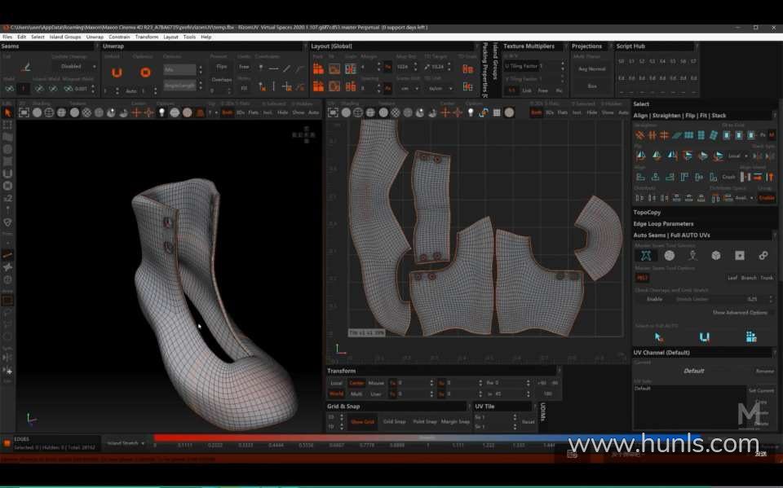The height and width of the screenshot is (488, 783).
Task: Open the Island Stretch dropdown in status bar
Action: click(125, 442)
